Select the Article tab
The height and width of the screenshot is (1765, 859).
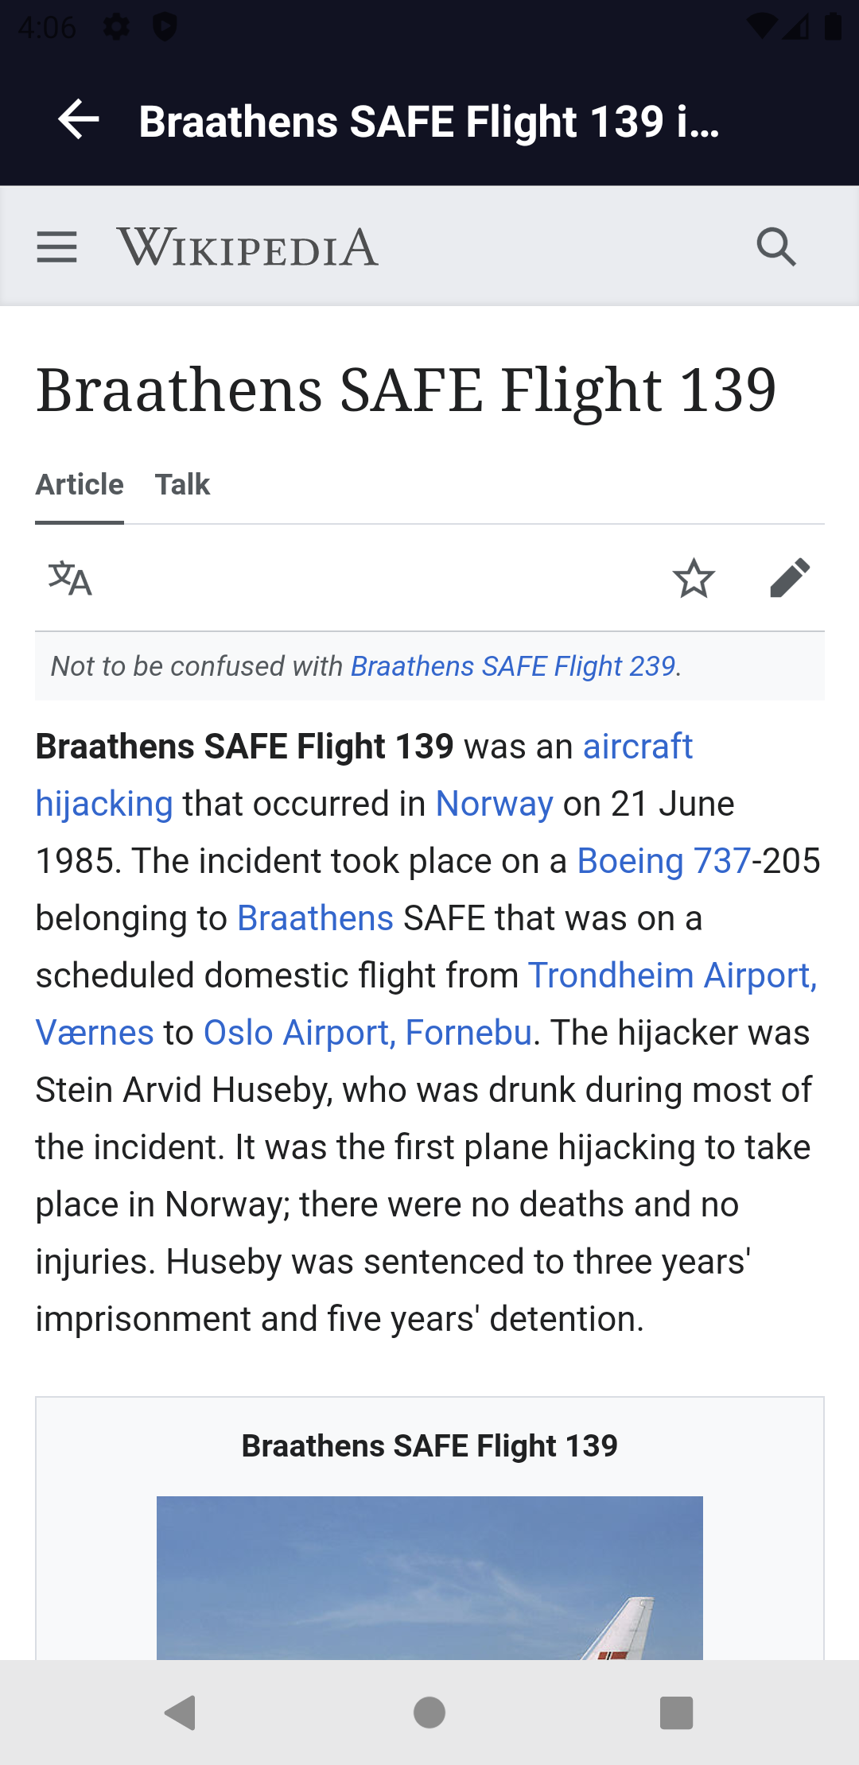[x=80, y=484]
